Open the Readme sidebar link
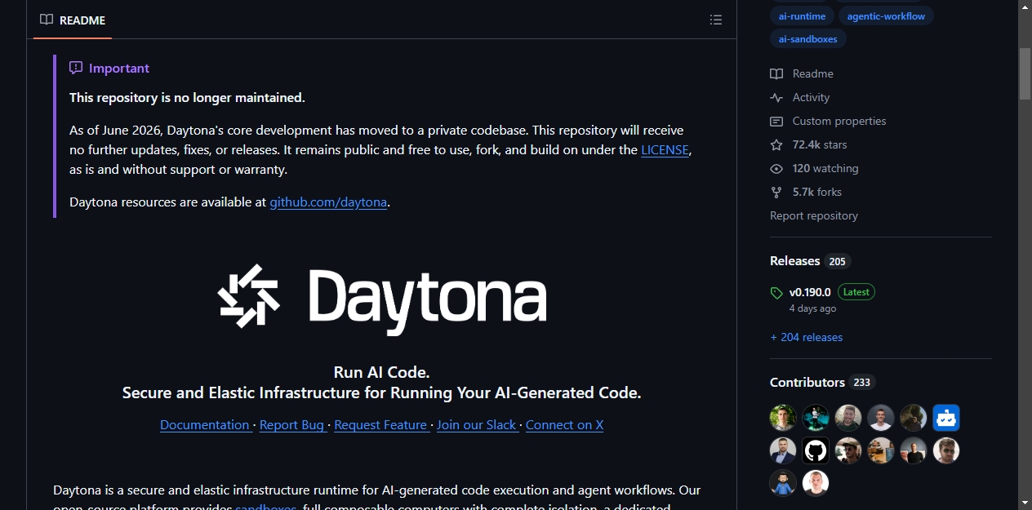This screenshot has height=510, width=1032. click(x=813, y=74)
